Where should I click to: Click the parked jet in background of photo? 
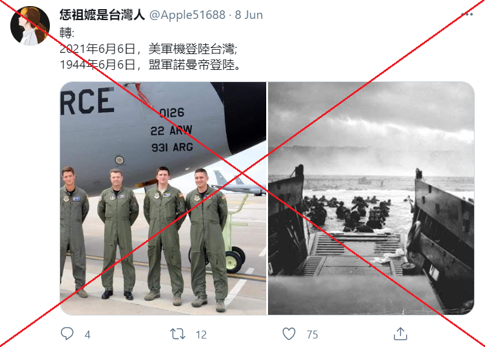click(x=238, y=183)
